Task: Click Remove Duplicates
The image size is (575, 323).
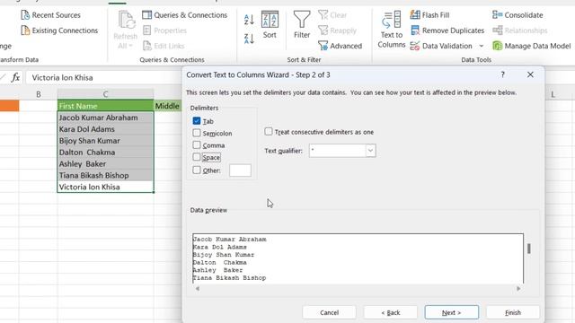Action: [447, 31]
